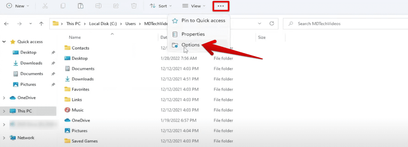Select Properties from the menu
408x147 pixels.
(x=199, y=34)
